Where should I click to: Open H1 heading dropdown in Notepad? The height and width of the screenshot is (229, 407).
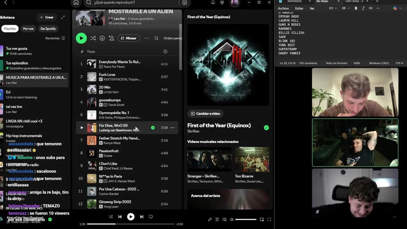[333, 8]
